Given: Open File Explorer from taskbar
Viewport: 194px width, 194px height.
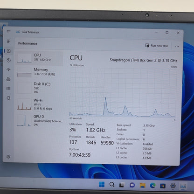Looking at the screenshot, I should [143, 185].
